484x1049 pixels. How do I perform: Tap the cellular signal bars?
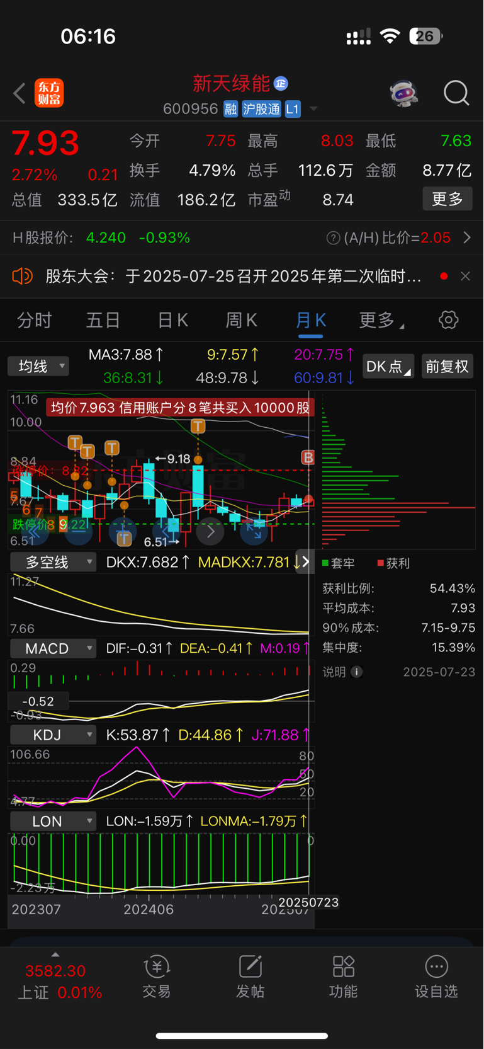(x=359, y=37)
